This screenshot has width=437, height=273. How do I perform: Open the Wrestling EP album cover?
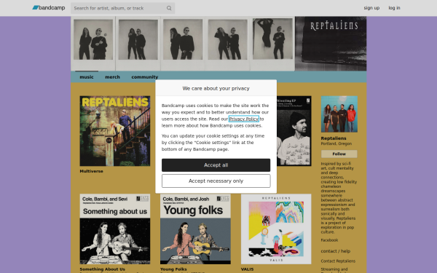(294, 131)
